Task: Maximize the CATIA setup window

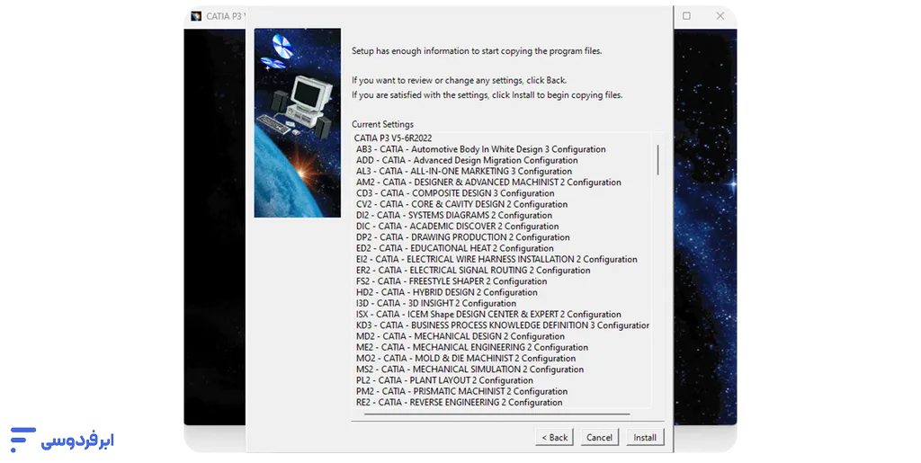Action: 687,16
